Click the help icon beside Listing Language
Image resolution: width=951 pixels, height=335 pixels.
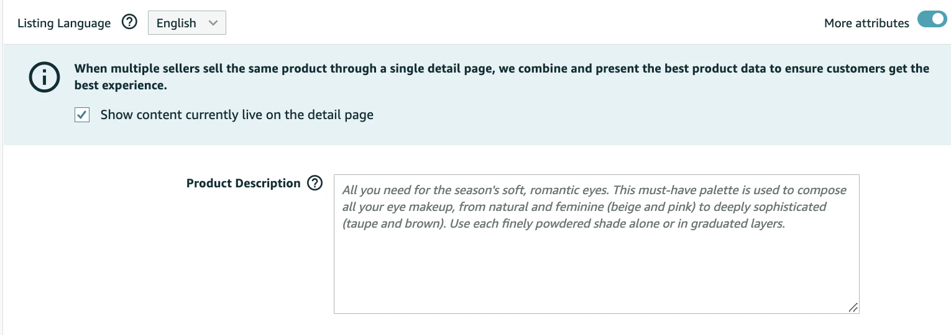(x=129, y=23)
